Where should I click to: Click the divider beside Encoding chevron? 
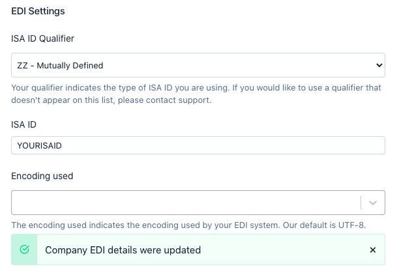coord(361,203)
